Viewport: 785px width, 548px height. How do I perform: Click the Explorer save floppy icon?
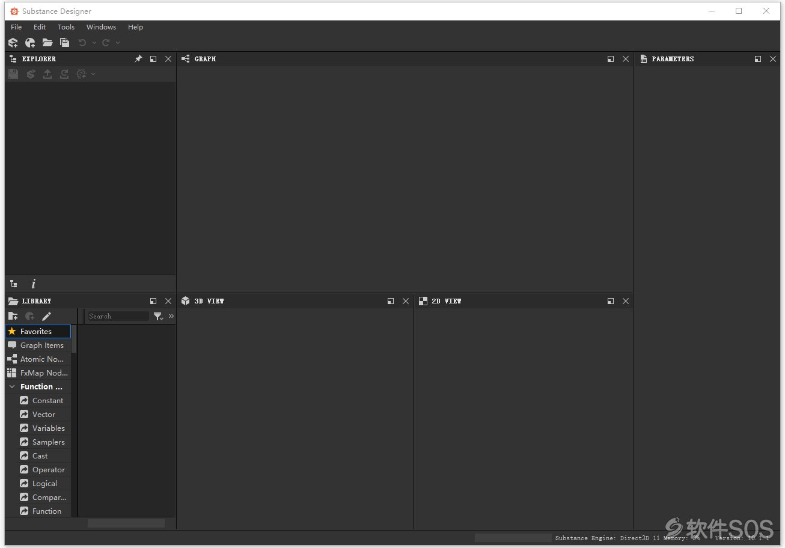(13, 74)
